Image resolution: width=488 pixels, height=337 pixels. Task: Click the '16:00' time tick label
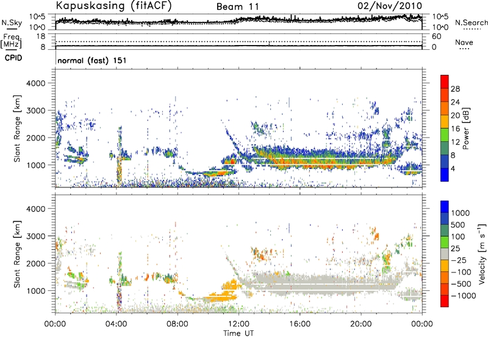tap(300, 324)
